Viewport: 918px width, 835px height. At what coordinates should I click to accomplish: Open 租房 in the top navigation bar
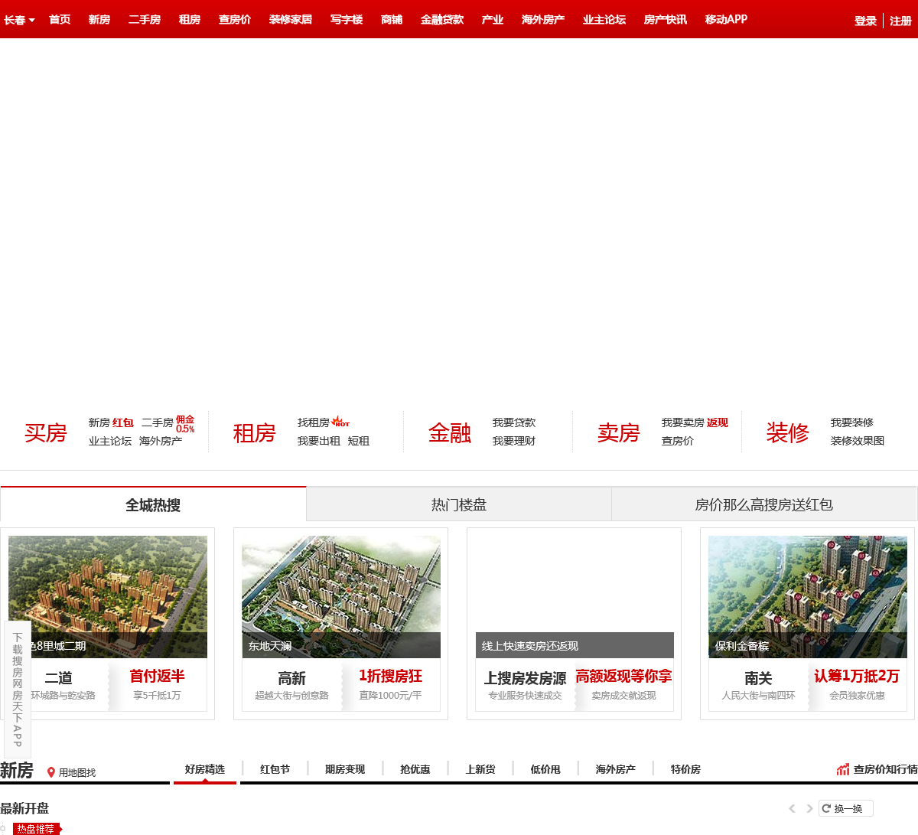pos(190,20)
